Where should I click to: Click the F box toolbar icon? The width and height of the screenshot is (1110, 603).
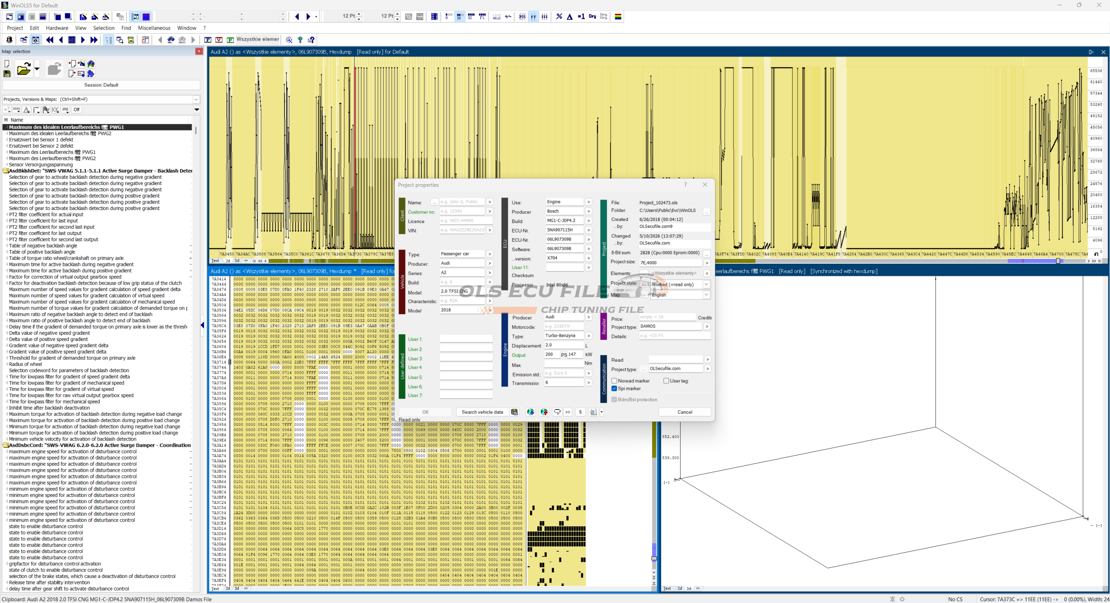pos(208,40)
